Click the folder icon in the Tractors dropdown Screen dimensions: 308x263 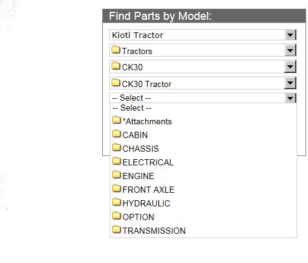coord(116,50)
